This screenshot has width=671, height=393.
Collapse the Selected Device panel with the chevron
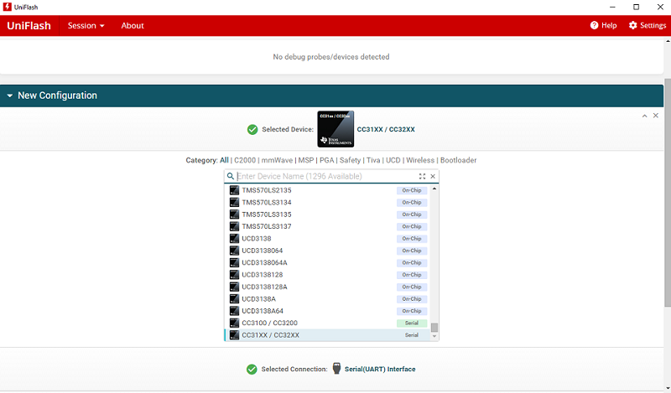click(x=644, y=115)
